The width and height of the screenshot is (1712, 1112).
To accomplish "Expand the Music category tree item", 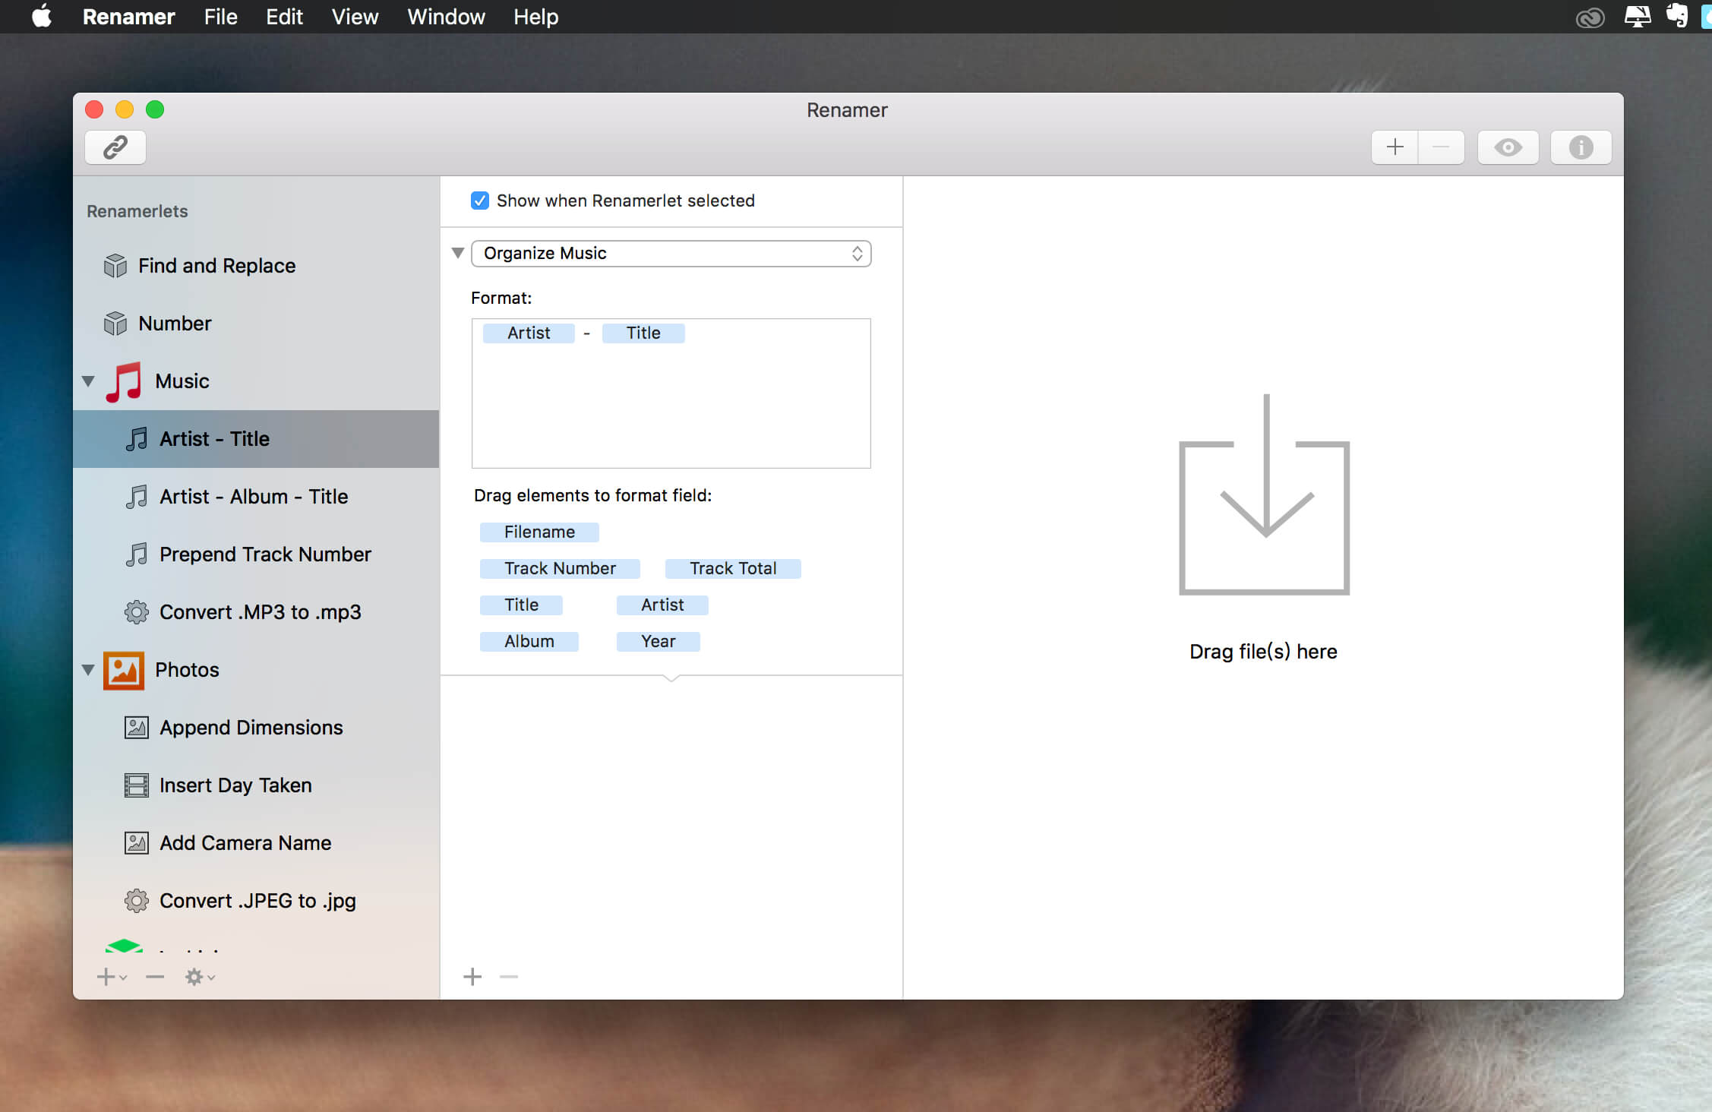I will 87,381.
